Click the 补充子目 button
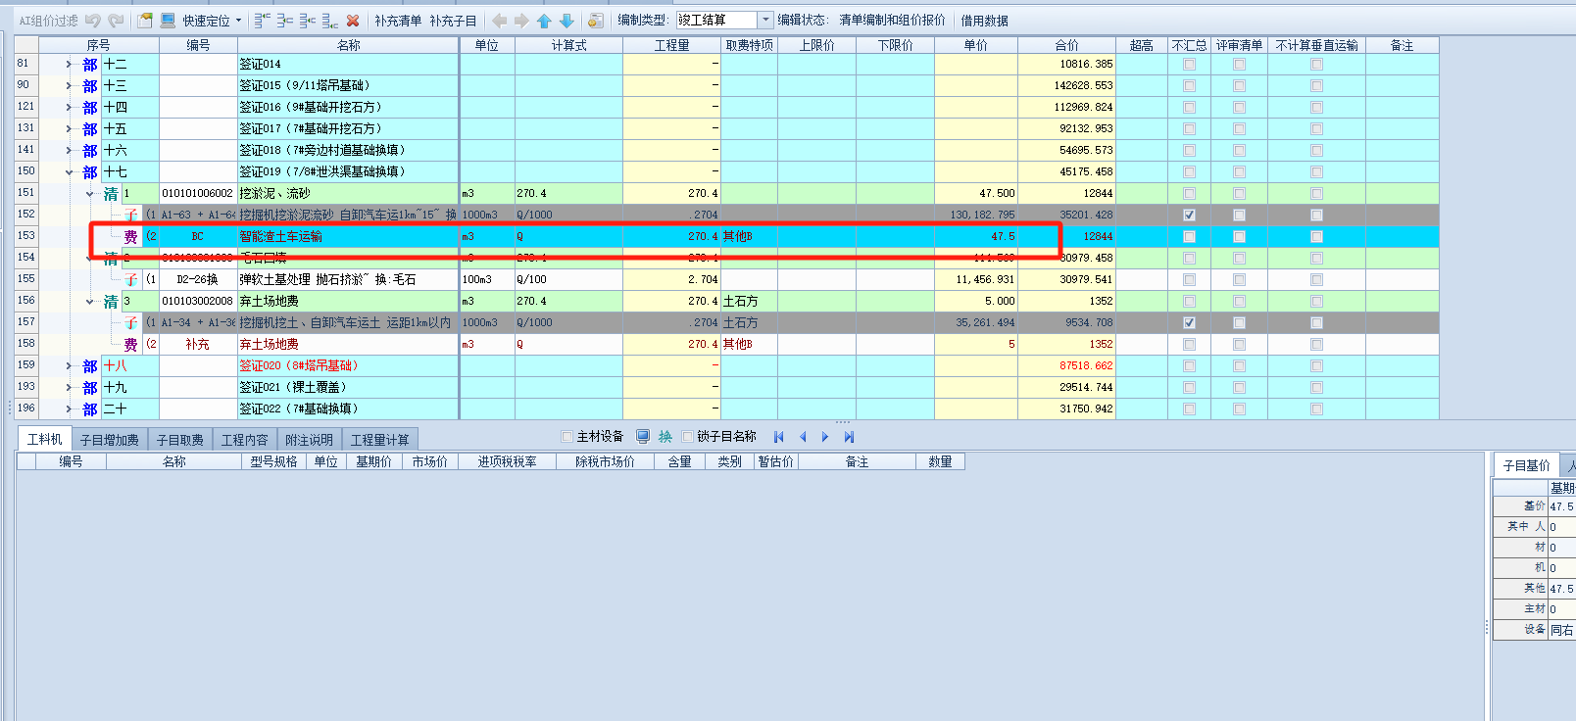This screenshot has width=1576, height=721. [x=453, y=21]
